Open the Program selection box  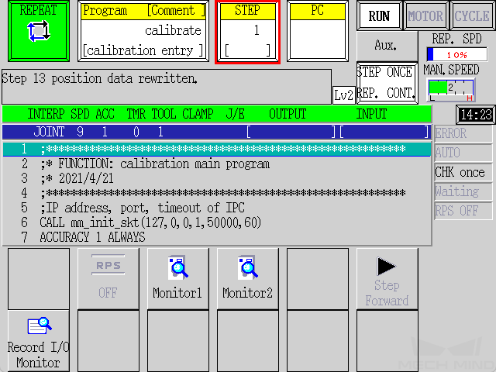[x=143, y=31]
